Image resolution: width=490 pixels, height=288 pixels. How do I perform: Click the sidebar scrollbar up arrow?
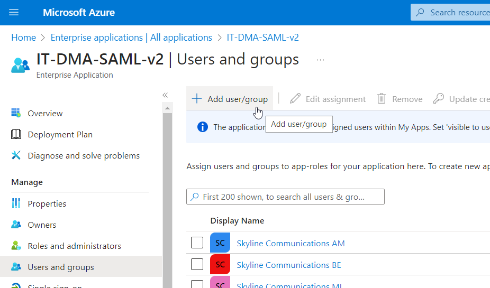coord(168,108)
